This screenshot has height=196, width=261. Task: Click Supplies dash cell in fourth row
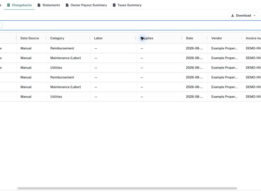(x=142, y=77)
